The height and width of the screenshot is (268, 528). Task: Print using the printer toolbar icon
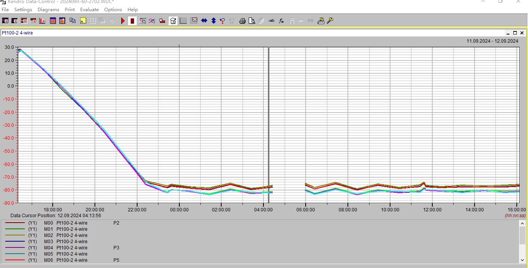click(x=243, y=21)
